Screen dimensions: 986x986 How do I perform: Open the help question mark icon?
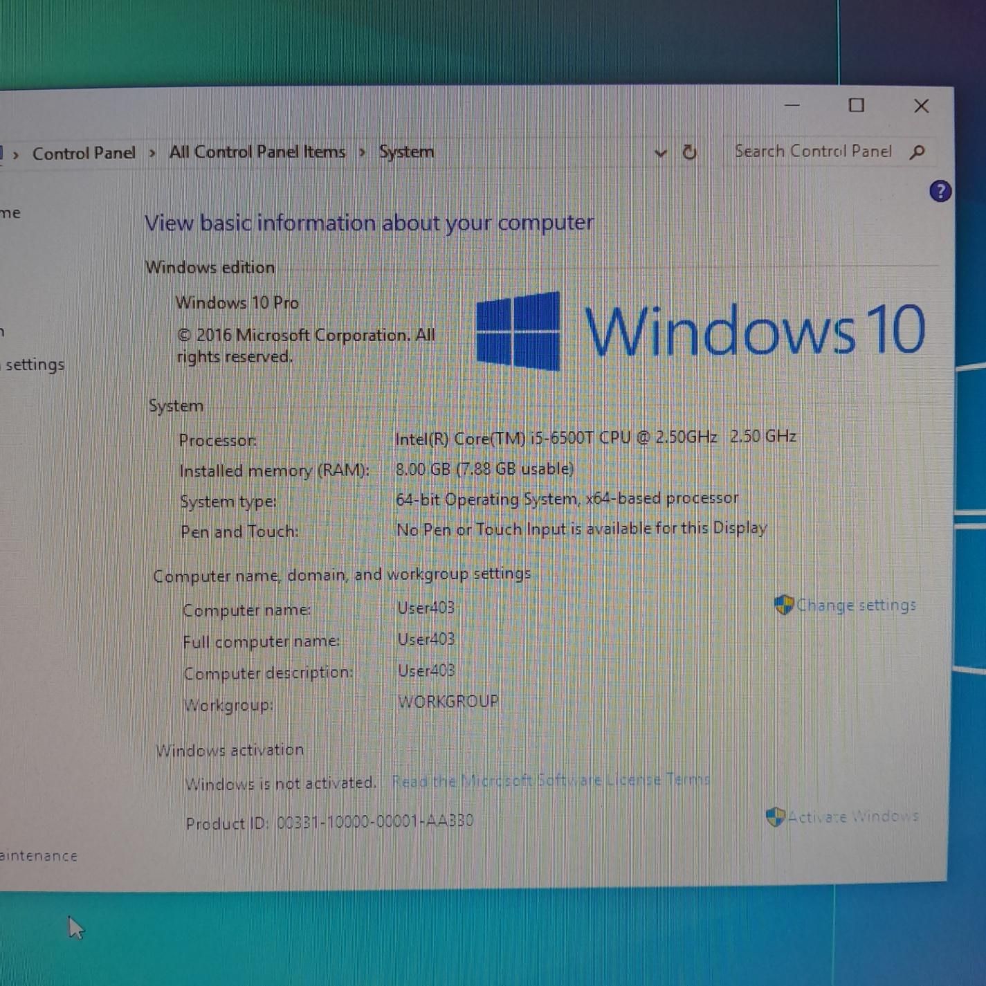tap(940, 192)
